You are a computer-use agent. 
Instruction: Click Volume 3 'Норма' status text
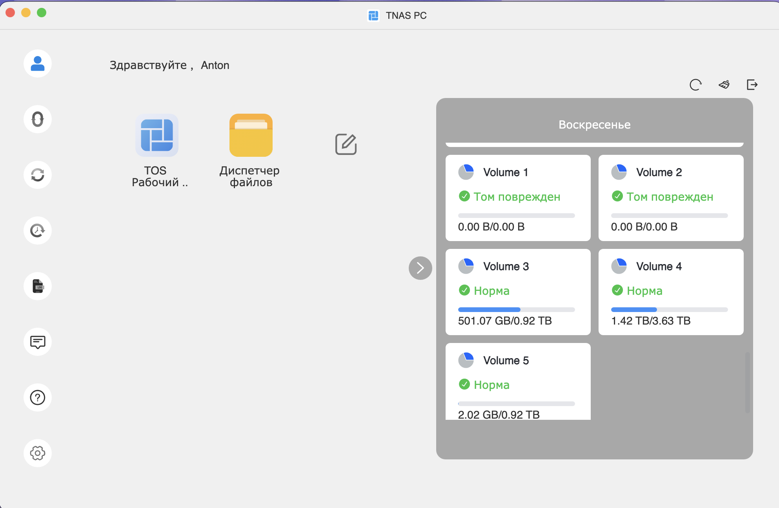(491, 291)
